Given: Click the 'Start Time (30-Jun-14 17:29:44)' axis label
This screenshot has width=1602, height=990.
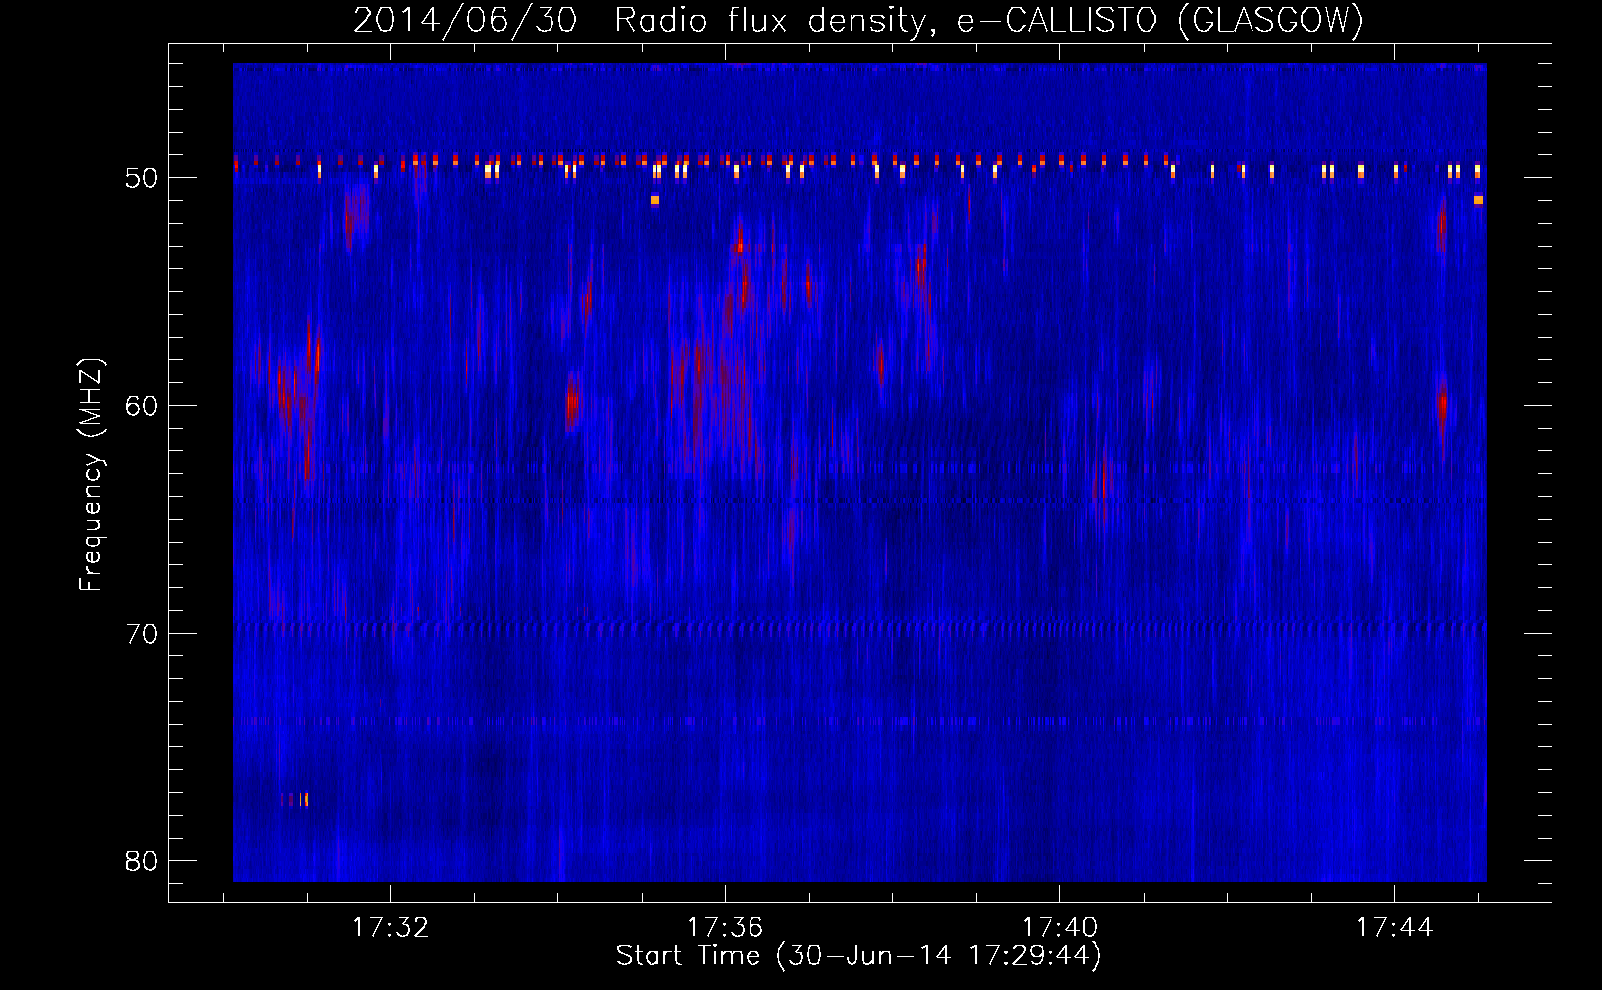Looking at the screenshot, I should pos(858,956).
